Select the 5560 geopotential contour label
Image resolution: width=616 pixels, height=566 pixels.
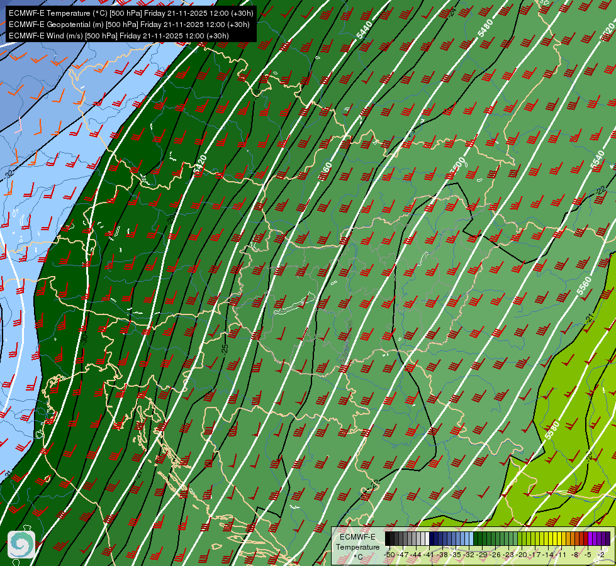pyautogui.click(x=584, y=286)
